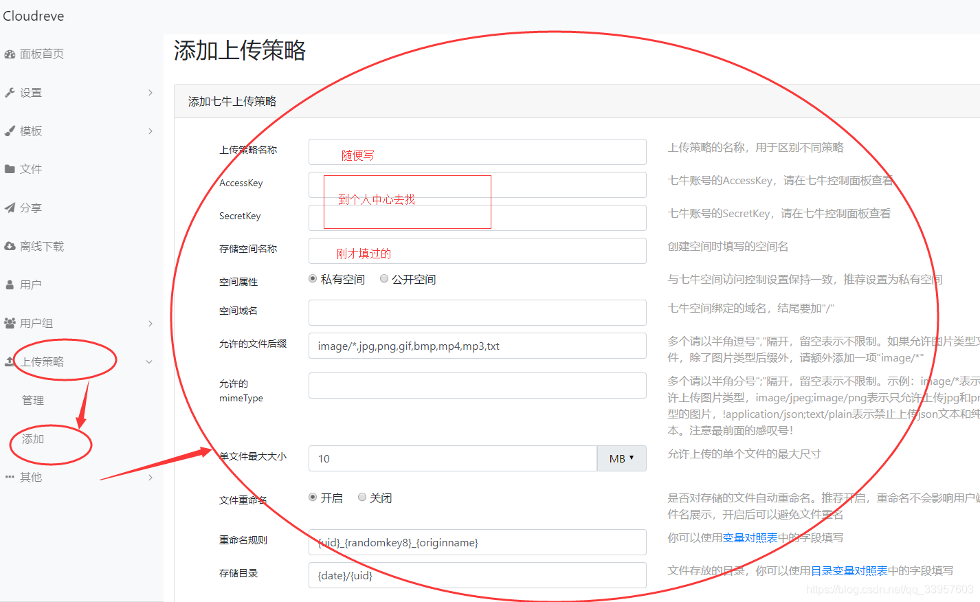Focus the 重命名规则 input field
Image resolution: width=980 pixels, height=602 pixels.
(x=478, y=542)
